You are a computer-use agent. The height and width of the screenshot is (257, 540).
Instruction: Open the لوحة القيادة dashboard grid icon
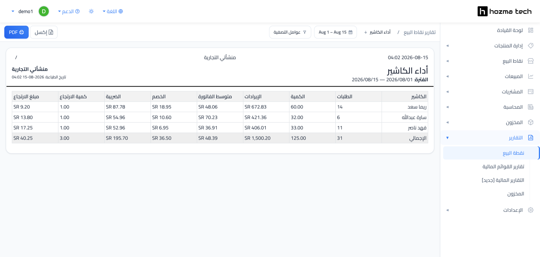(530, 30)
